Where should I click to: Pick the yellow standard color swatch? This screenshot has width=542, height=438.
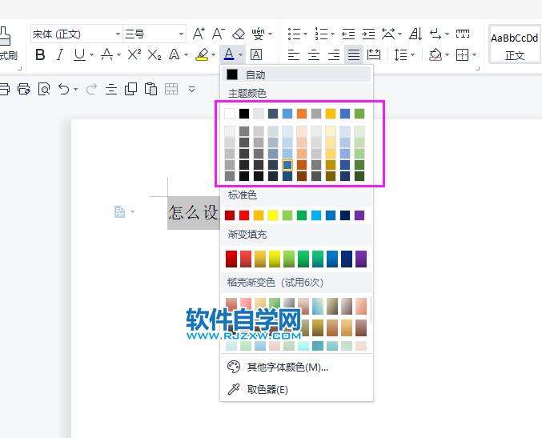[273, 215]
